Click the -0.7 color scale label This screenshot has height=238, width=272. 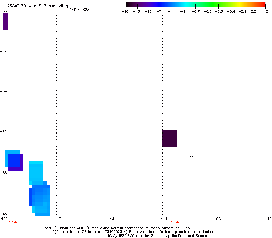click(x=196, y=12)
